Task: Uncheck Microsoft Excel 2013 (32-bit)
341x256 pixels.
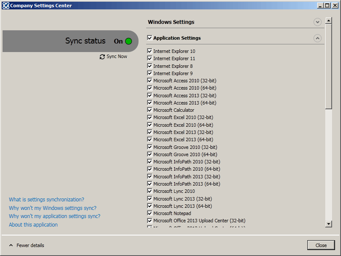Action: point(150,132)
